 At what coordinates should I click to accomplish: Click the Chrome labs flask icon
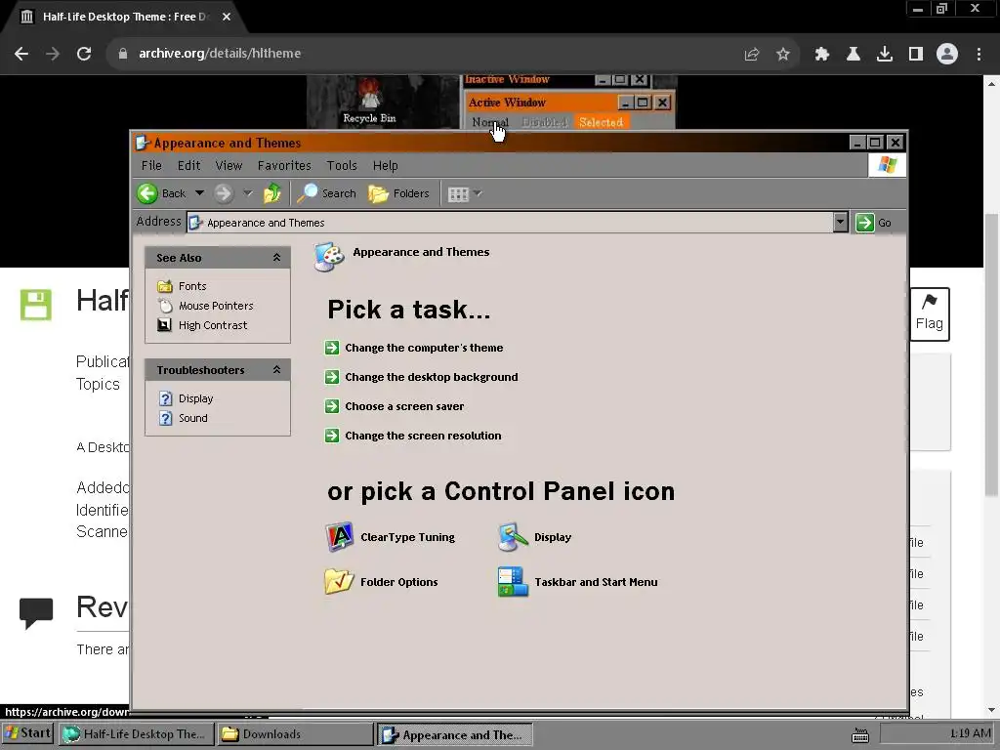pos(854,55)
